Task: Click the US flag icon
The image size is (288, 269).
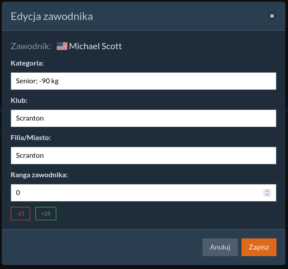Action: [x=62, y=46]
